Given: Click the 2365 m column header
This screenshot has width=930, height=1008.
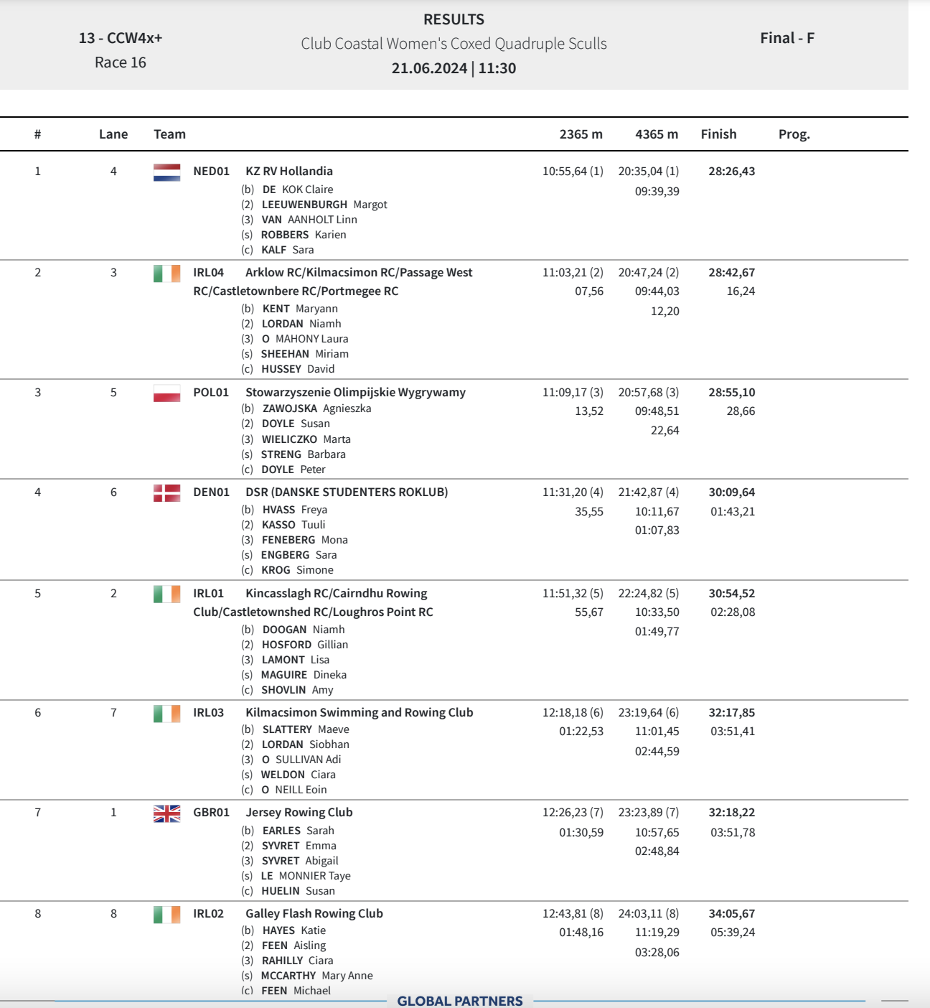Looking at the screenshot, I should [x=581, y=134].
